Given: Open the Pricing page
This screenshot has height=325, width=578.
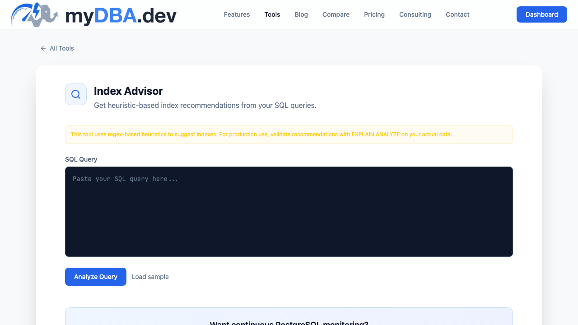Looking at the screenshot, I should click(374, 14).
